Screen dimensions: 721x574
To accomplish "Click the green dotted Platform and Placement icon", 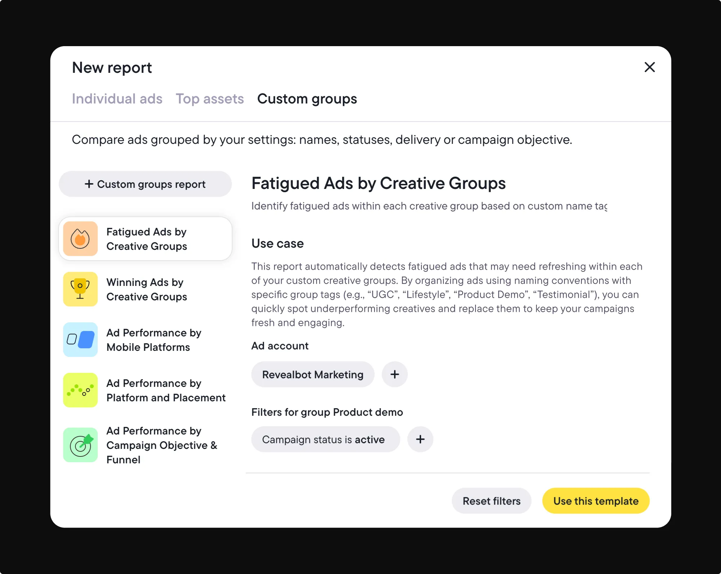I will pos(80,390).
